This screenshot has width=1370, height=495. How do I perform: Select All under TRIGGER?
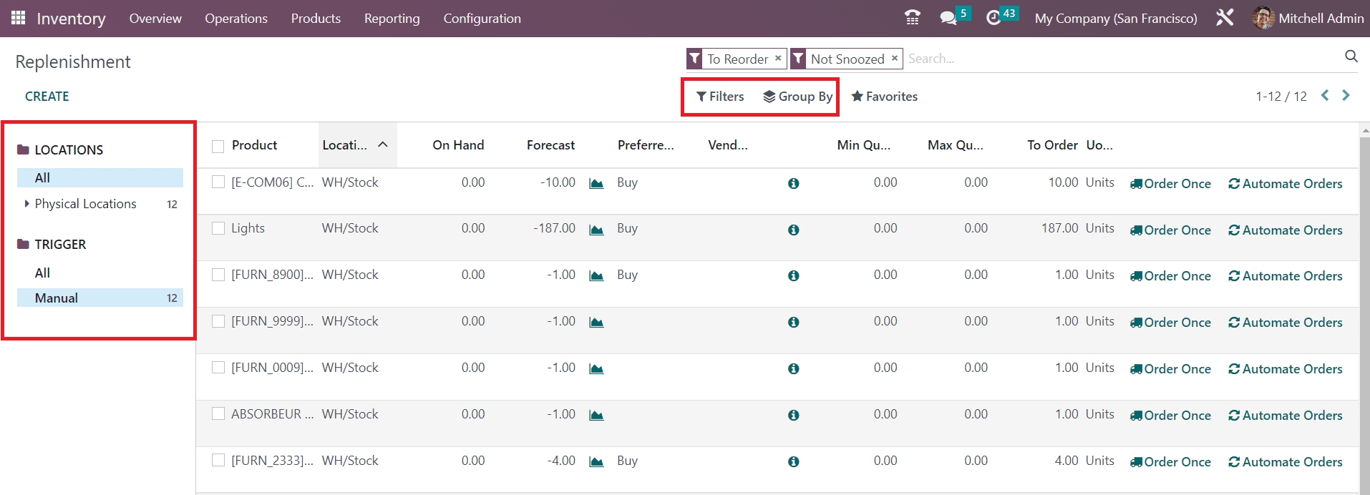point(100,273)
